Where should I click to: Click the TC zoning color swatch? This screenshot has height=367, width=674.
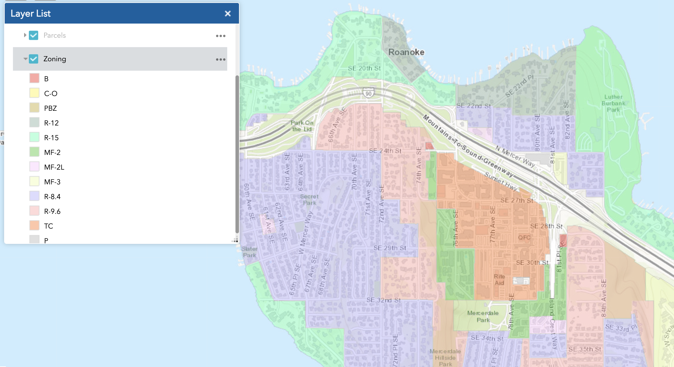coord(34,226)
